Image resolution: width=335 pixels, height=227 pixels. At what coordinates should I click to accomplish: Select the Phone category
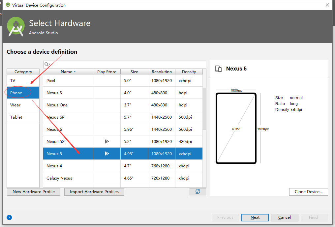click(23, 93)
